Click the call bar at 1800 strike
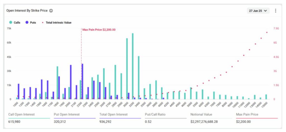 point(57,83)
